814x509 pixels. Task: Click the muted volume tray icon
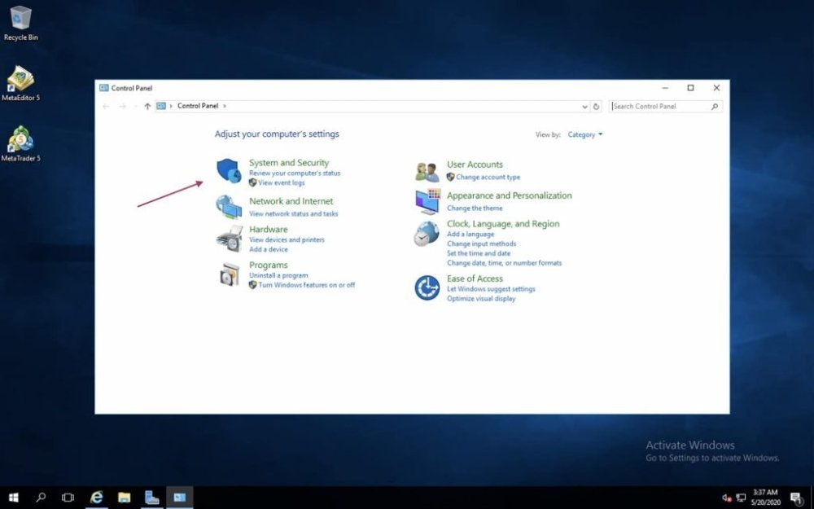[x=727, y=498]
